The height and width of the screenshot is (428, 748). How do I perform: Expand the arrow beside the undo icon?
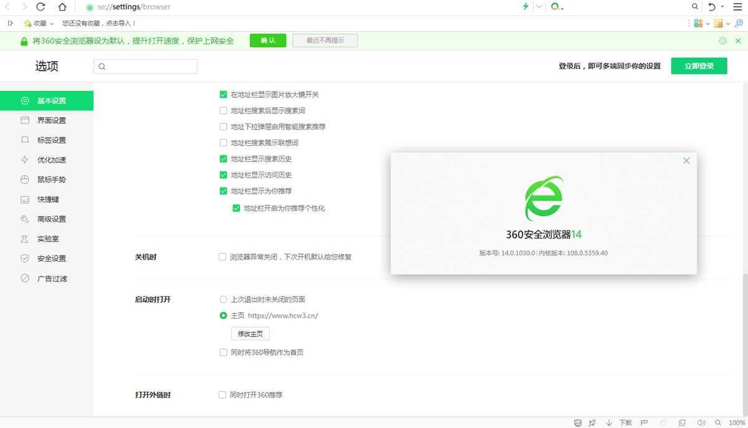[x=722, y=7]
